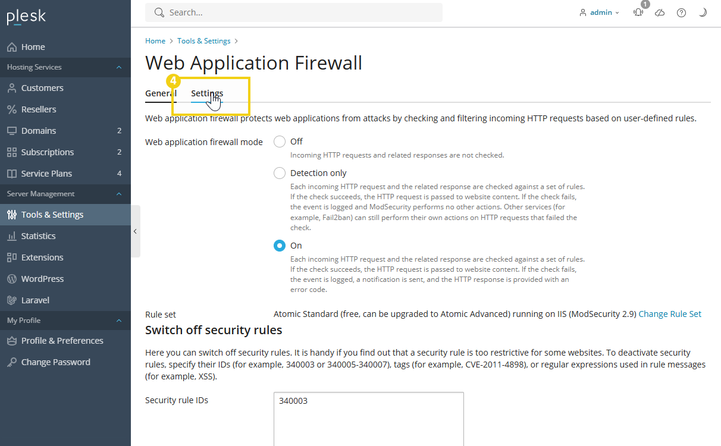Toggle dark mode moon icon
Viewport: 721px width, 446px height.
(703, 12)
